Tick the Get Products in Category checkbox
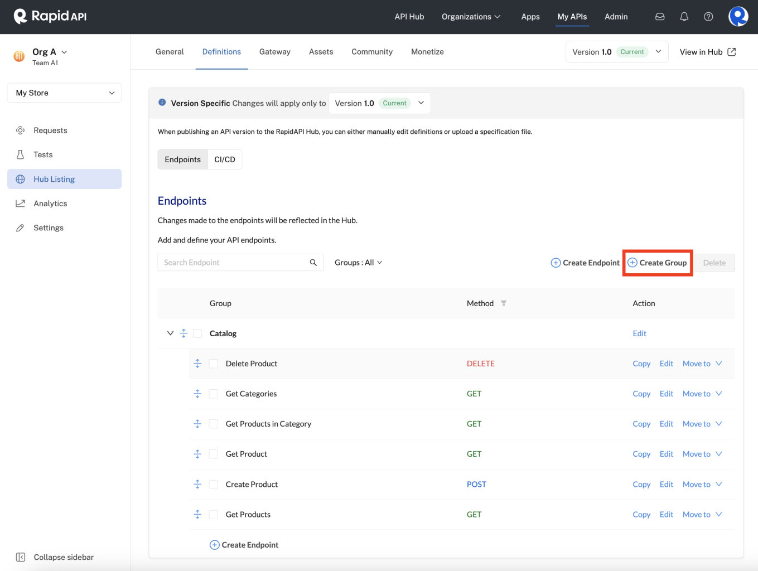This screenshot has height=571, width=758. click(x=214, y=424)
